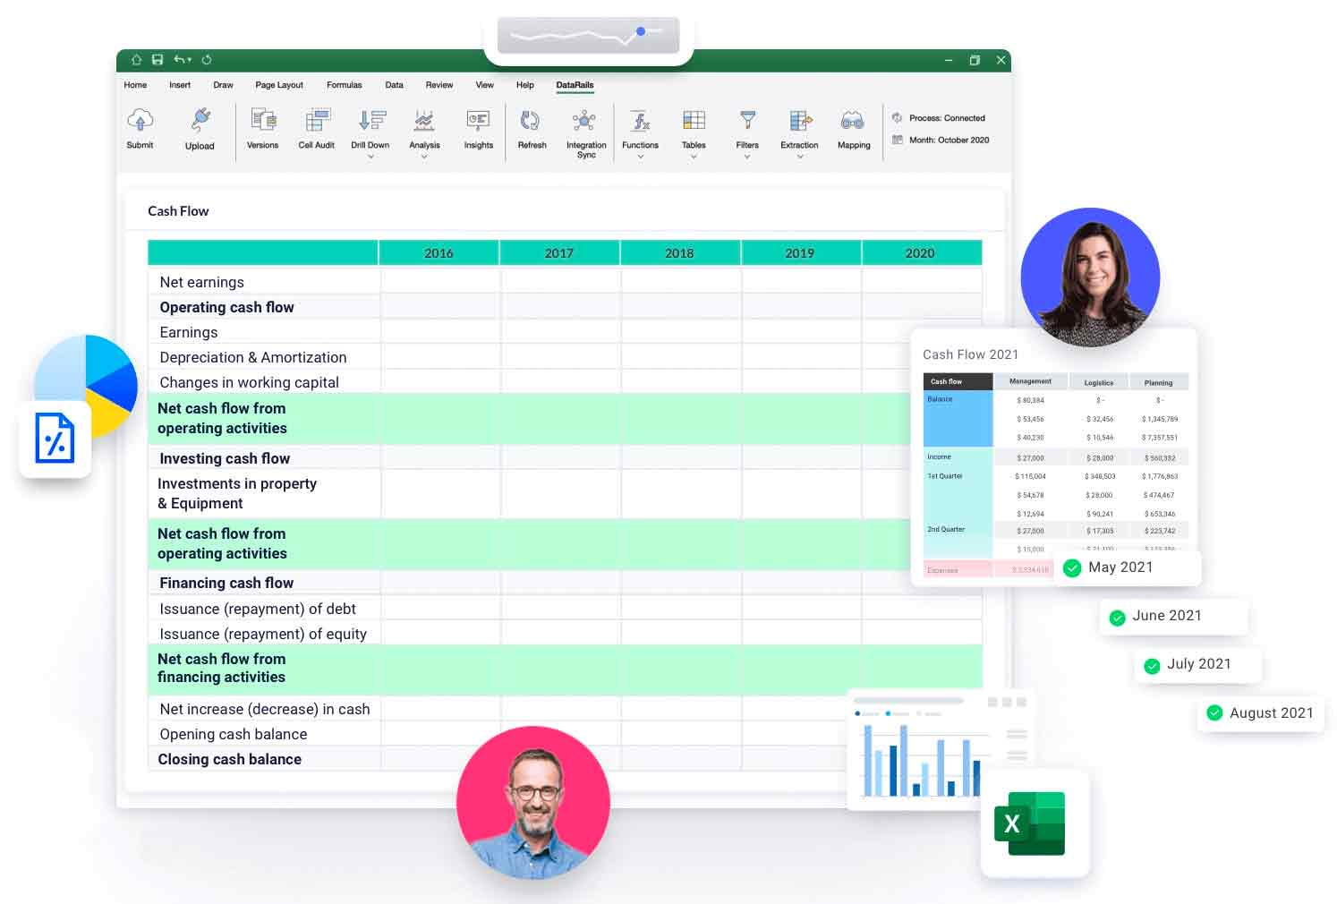This screenshot has height=904, width=1337.
Task: Click the green check beside May 2021
Action: [x=1072, y=567]
